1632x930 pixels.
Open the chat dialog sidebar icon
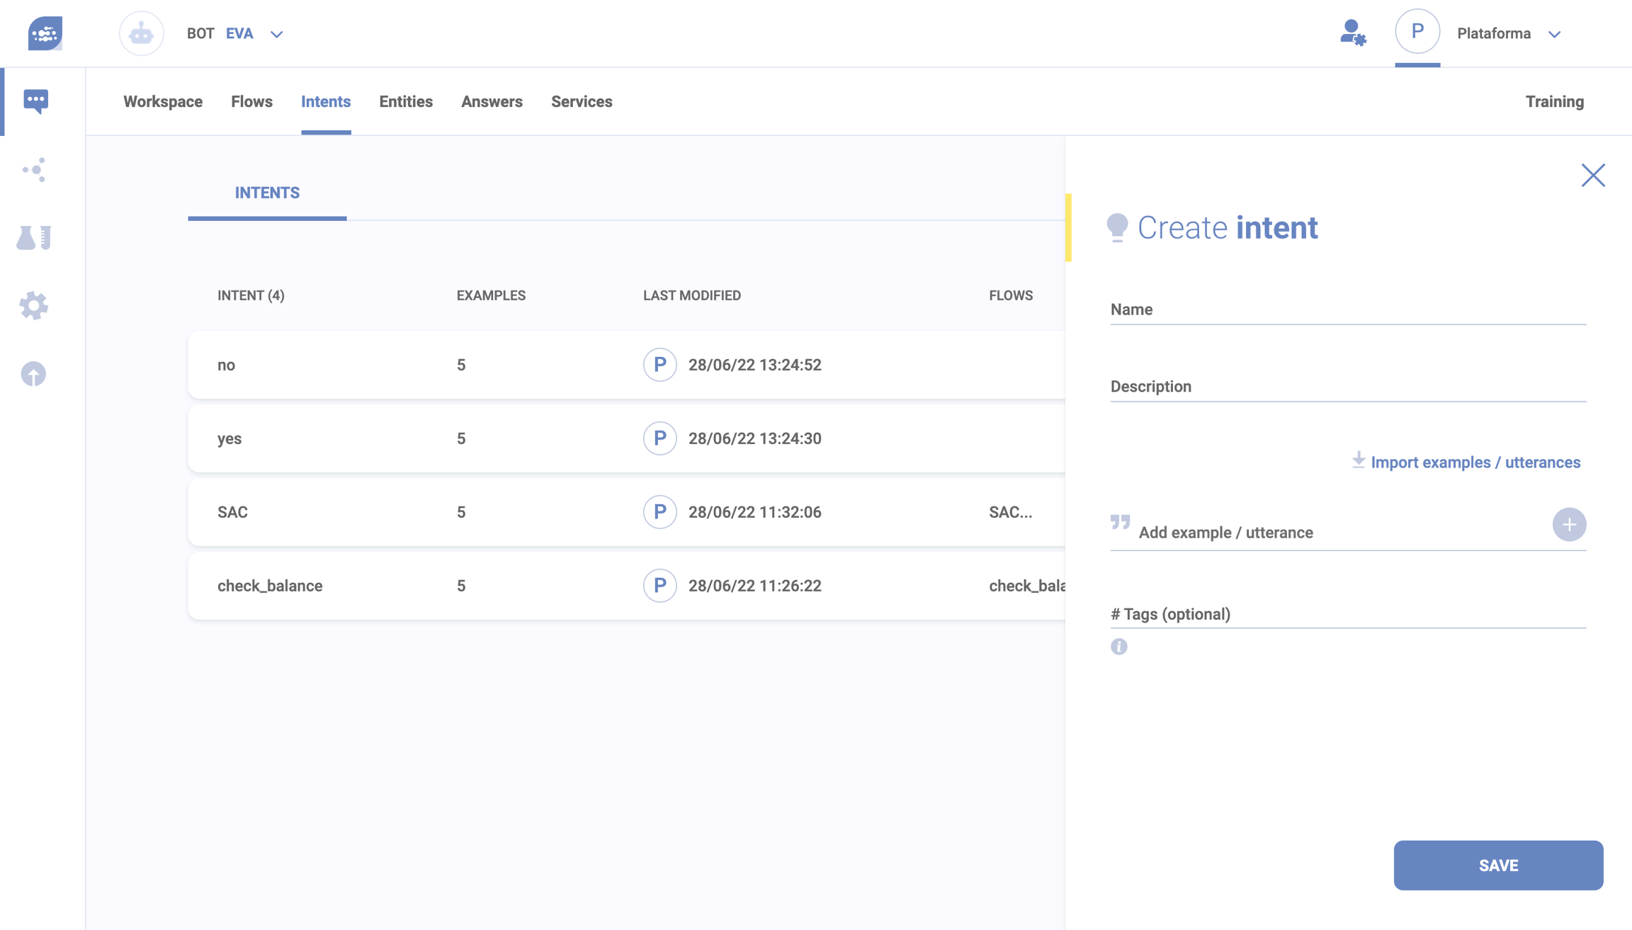[35, 101]
